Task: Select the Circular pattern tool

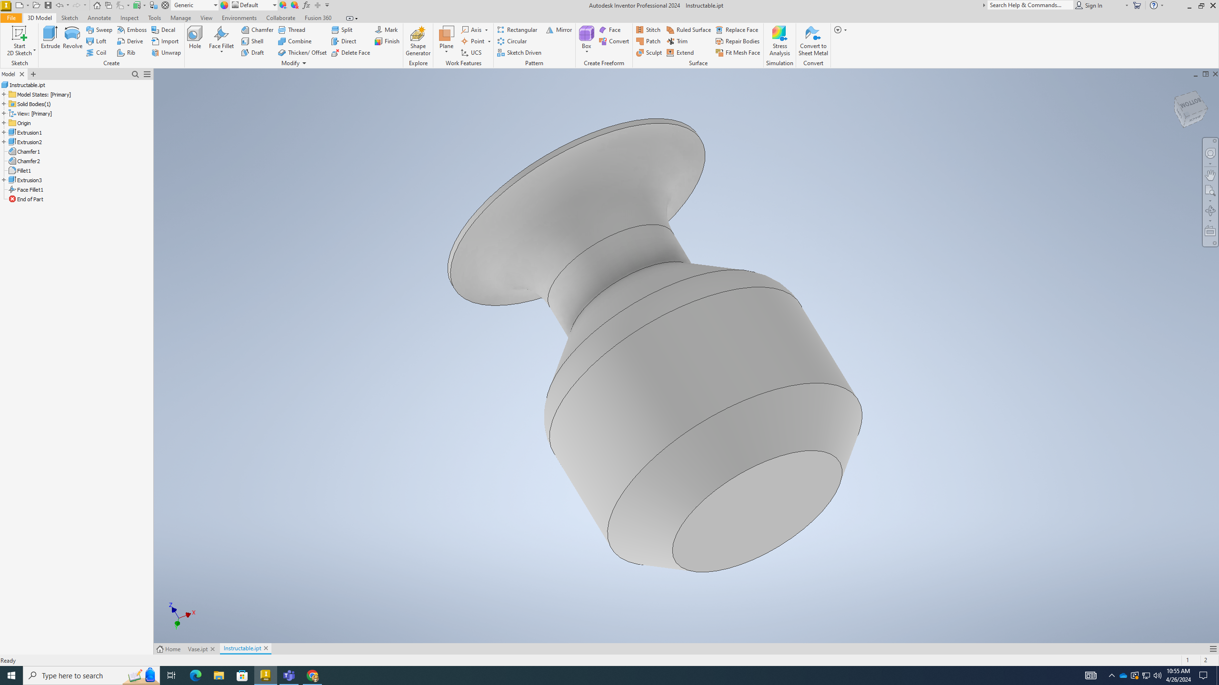Action: (512, 41)
